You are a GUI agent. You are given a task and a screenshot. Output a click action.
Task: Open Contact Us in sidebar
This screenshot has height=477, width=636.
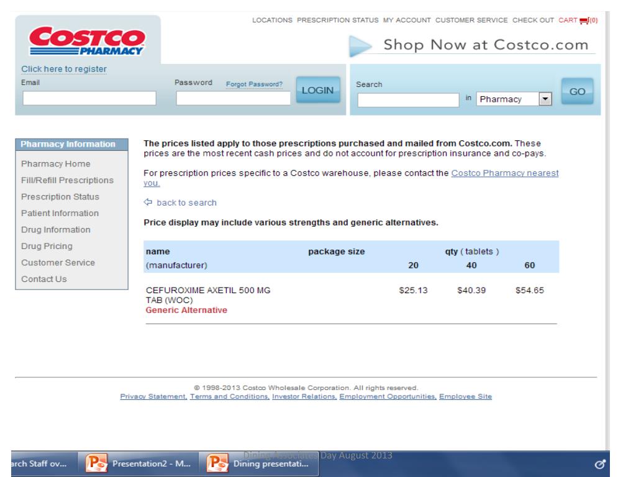click(x=44, y=279)
